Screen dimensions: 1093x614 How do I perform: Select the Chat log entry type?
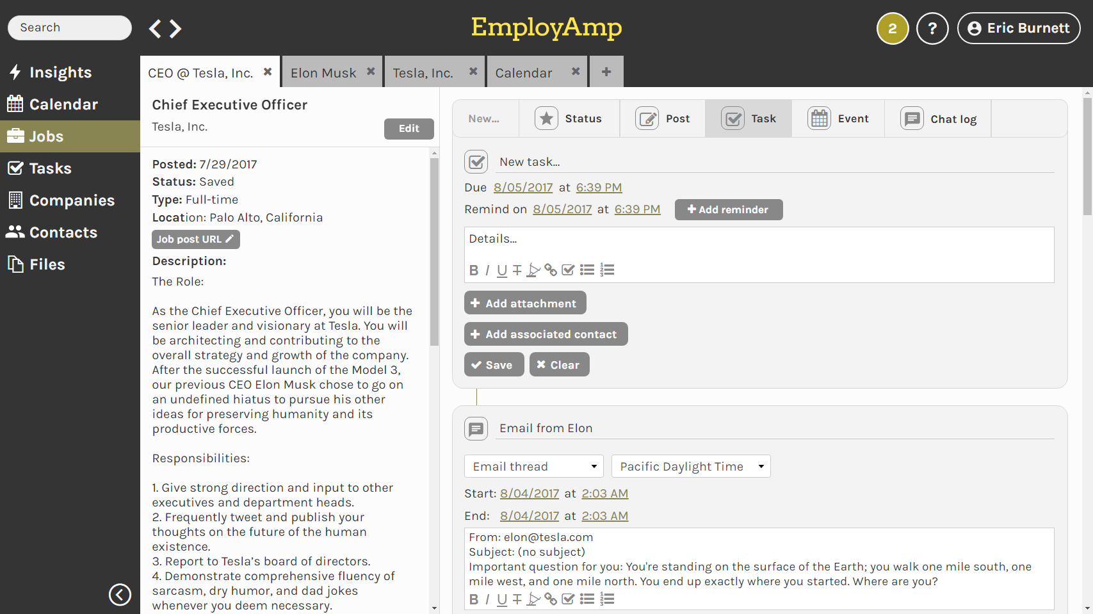point(938,118)
